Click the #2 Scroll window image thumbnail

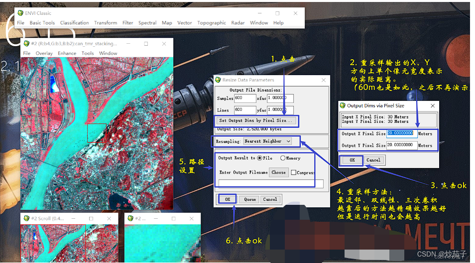[69, 243]
